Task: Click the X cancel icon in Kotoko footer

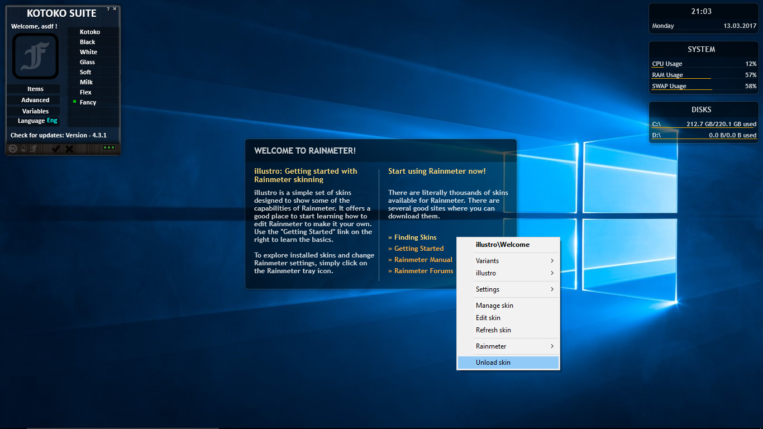Action: 69,149
